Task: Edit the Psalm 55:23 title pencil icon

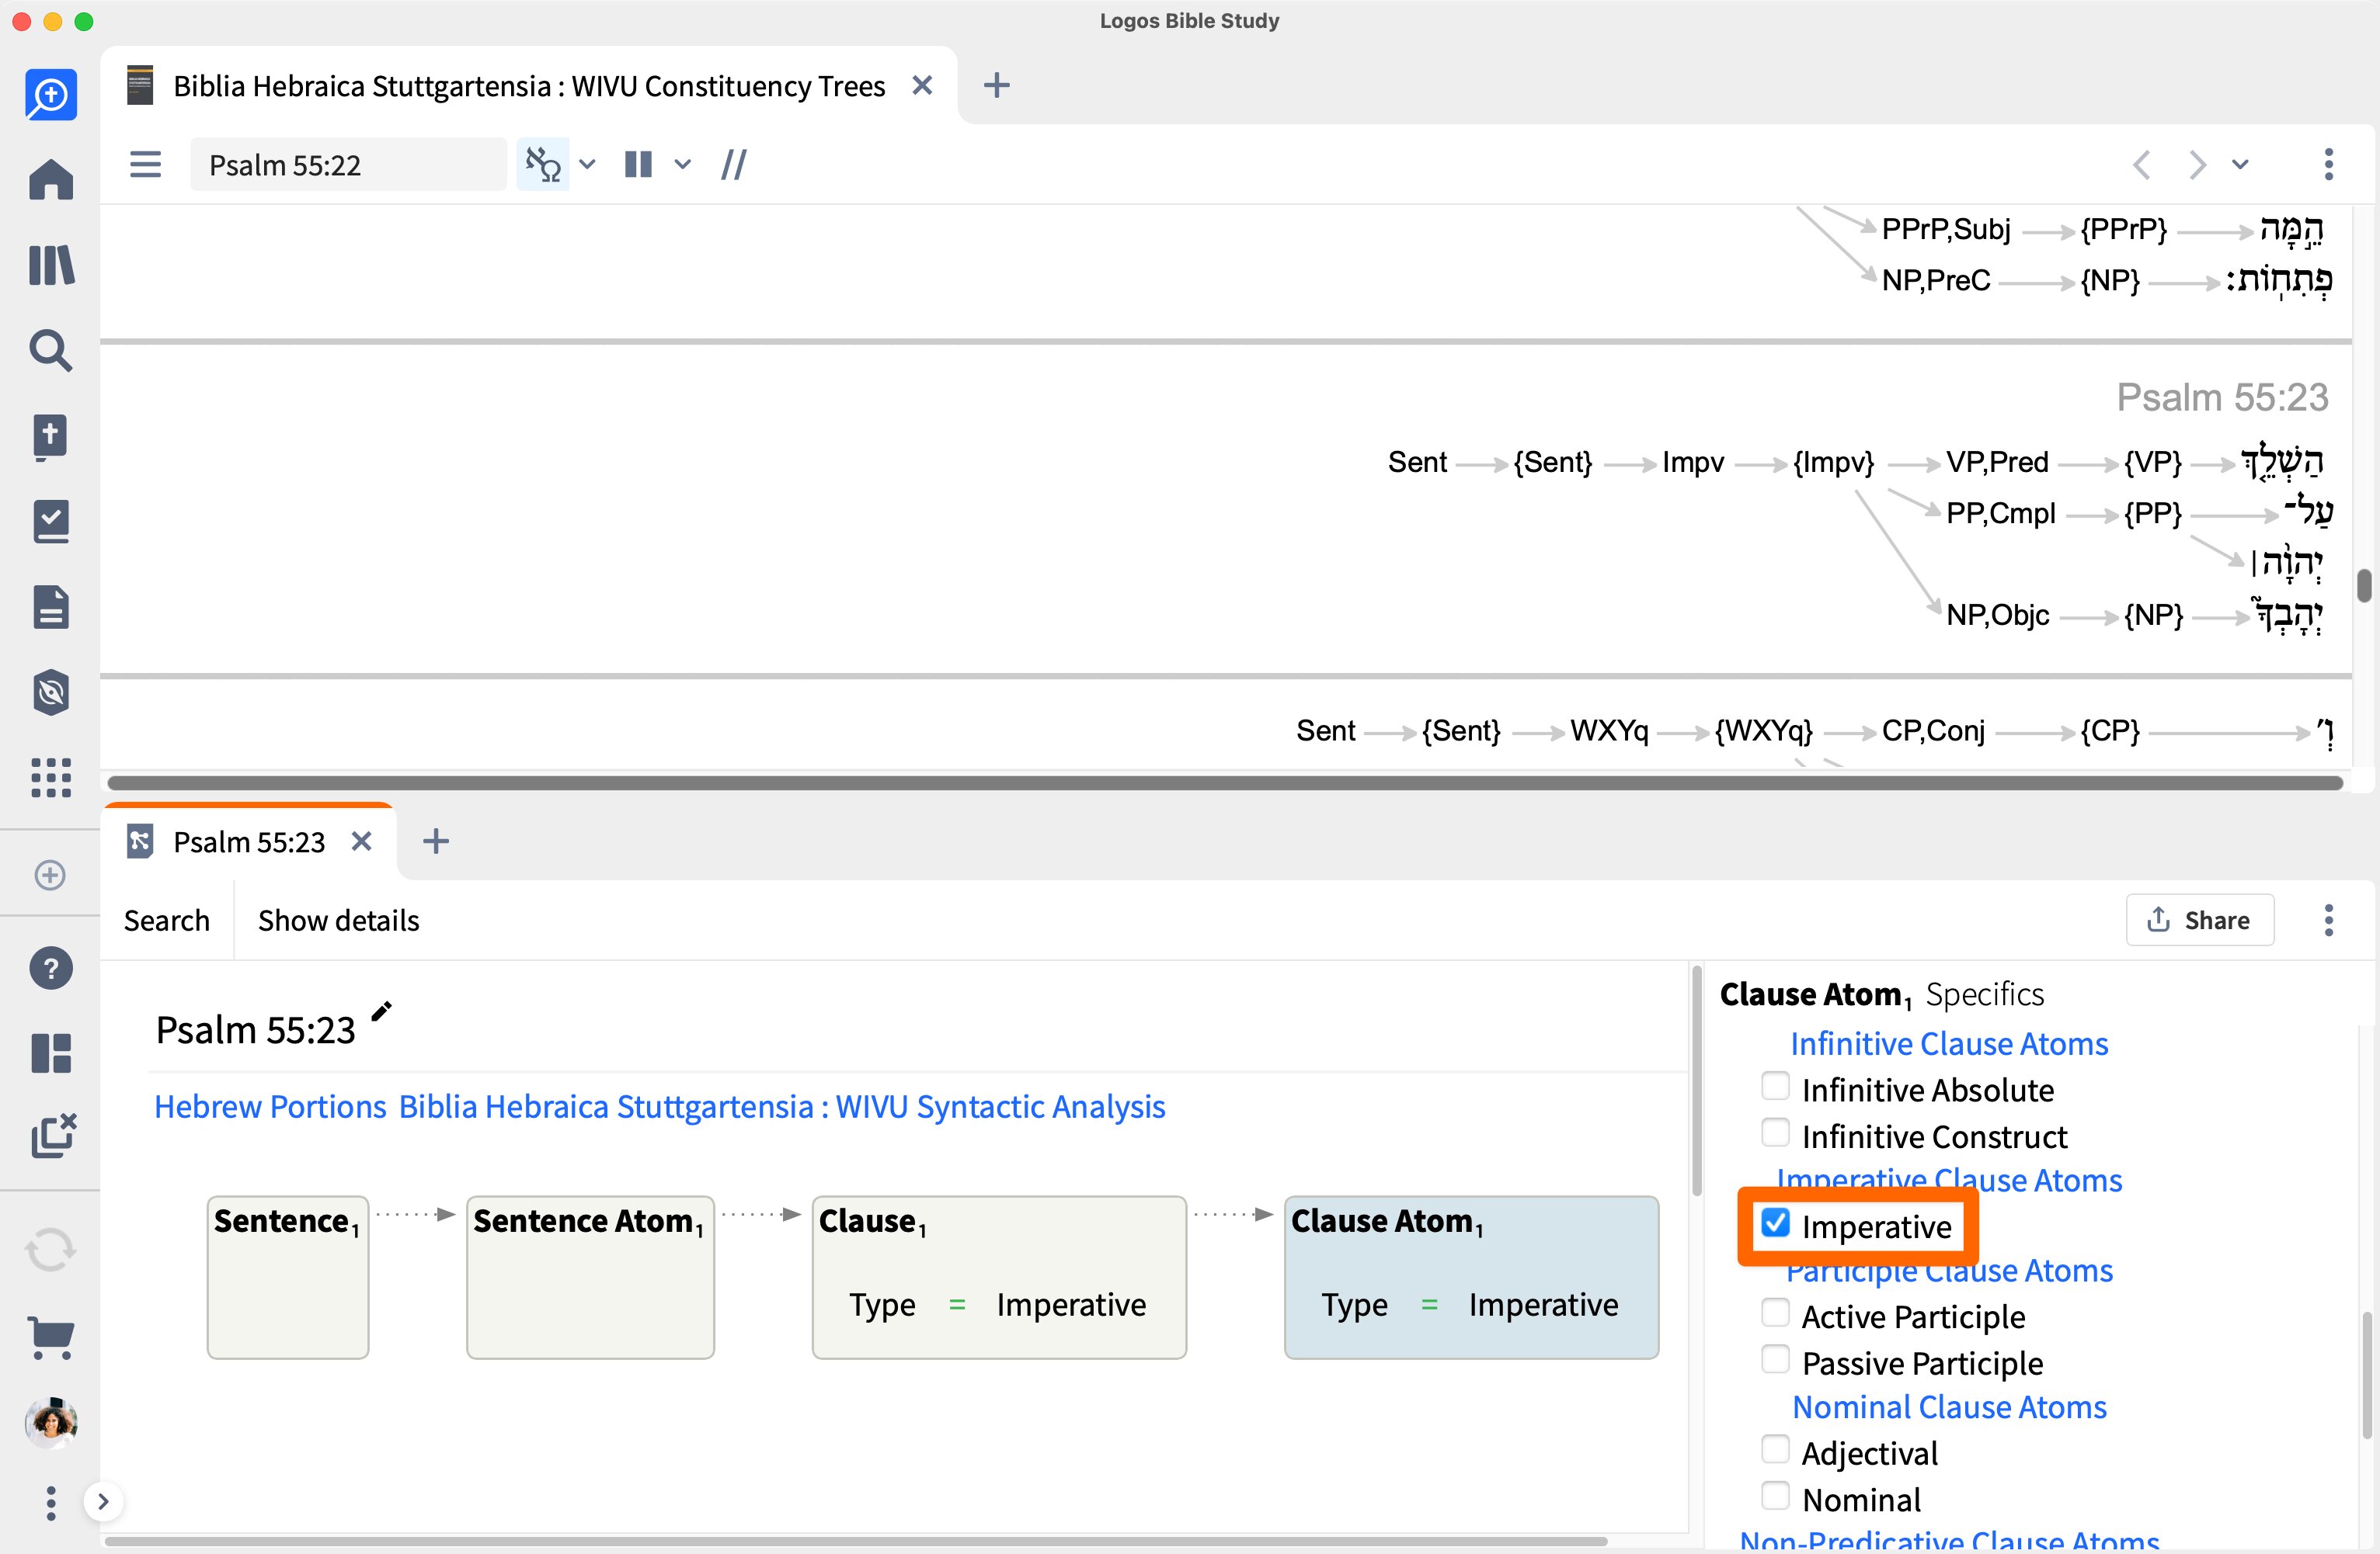Action: point(381,1011)
